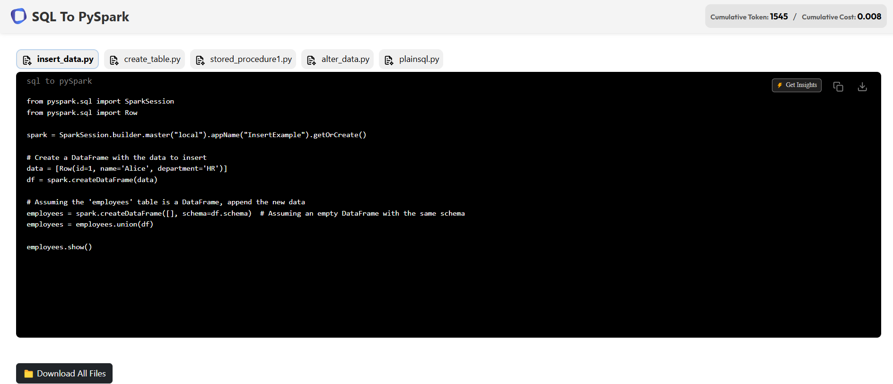Click the 'employees = employees.union(df)' line
Image resolution: width=893 pixels, height=384 pixels.
click(90, 224)
